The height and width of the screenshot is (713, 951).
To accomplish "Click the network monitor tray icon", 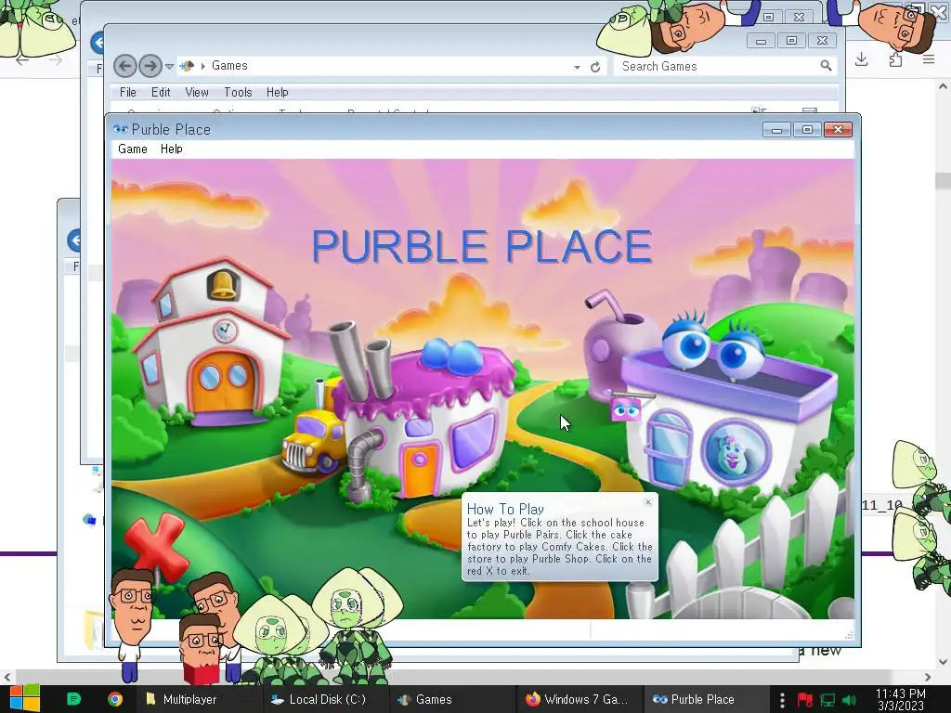I will click(x=827, y=700).
